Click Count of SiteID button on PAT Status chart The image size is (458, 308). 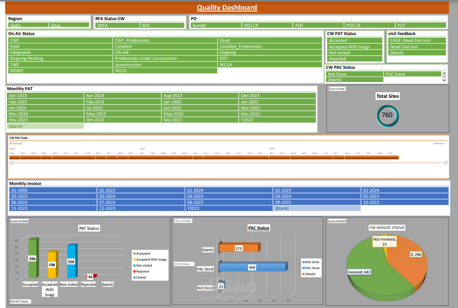coord(20,221)
